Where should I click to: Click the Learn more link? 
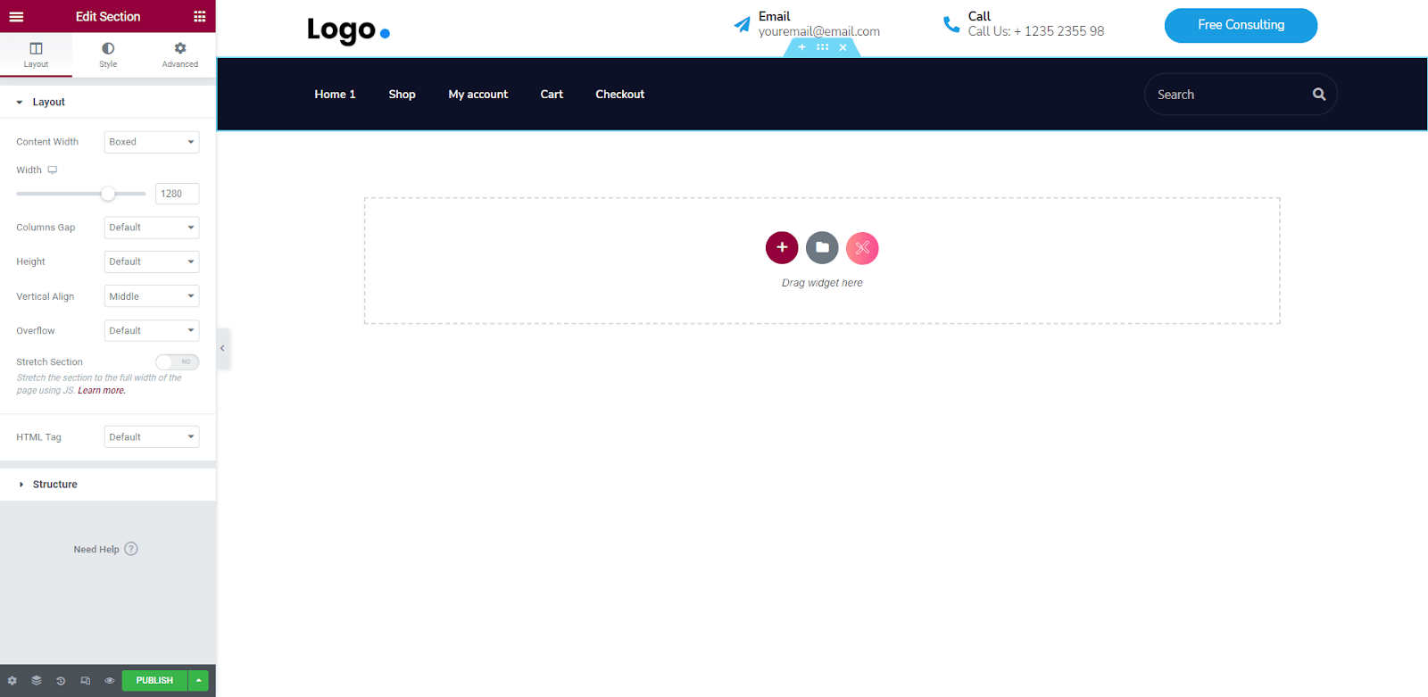[102, 391]
